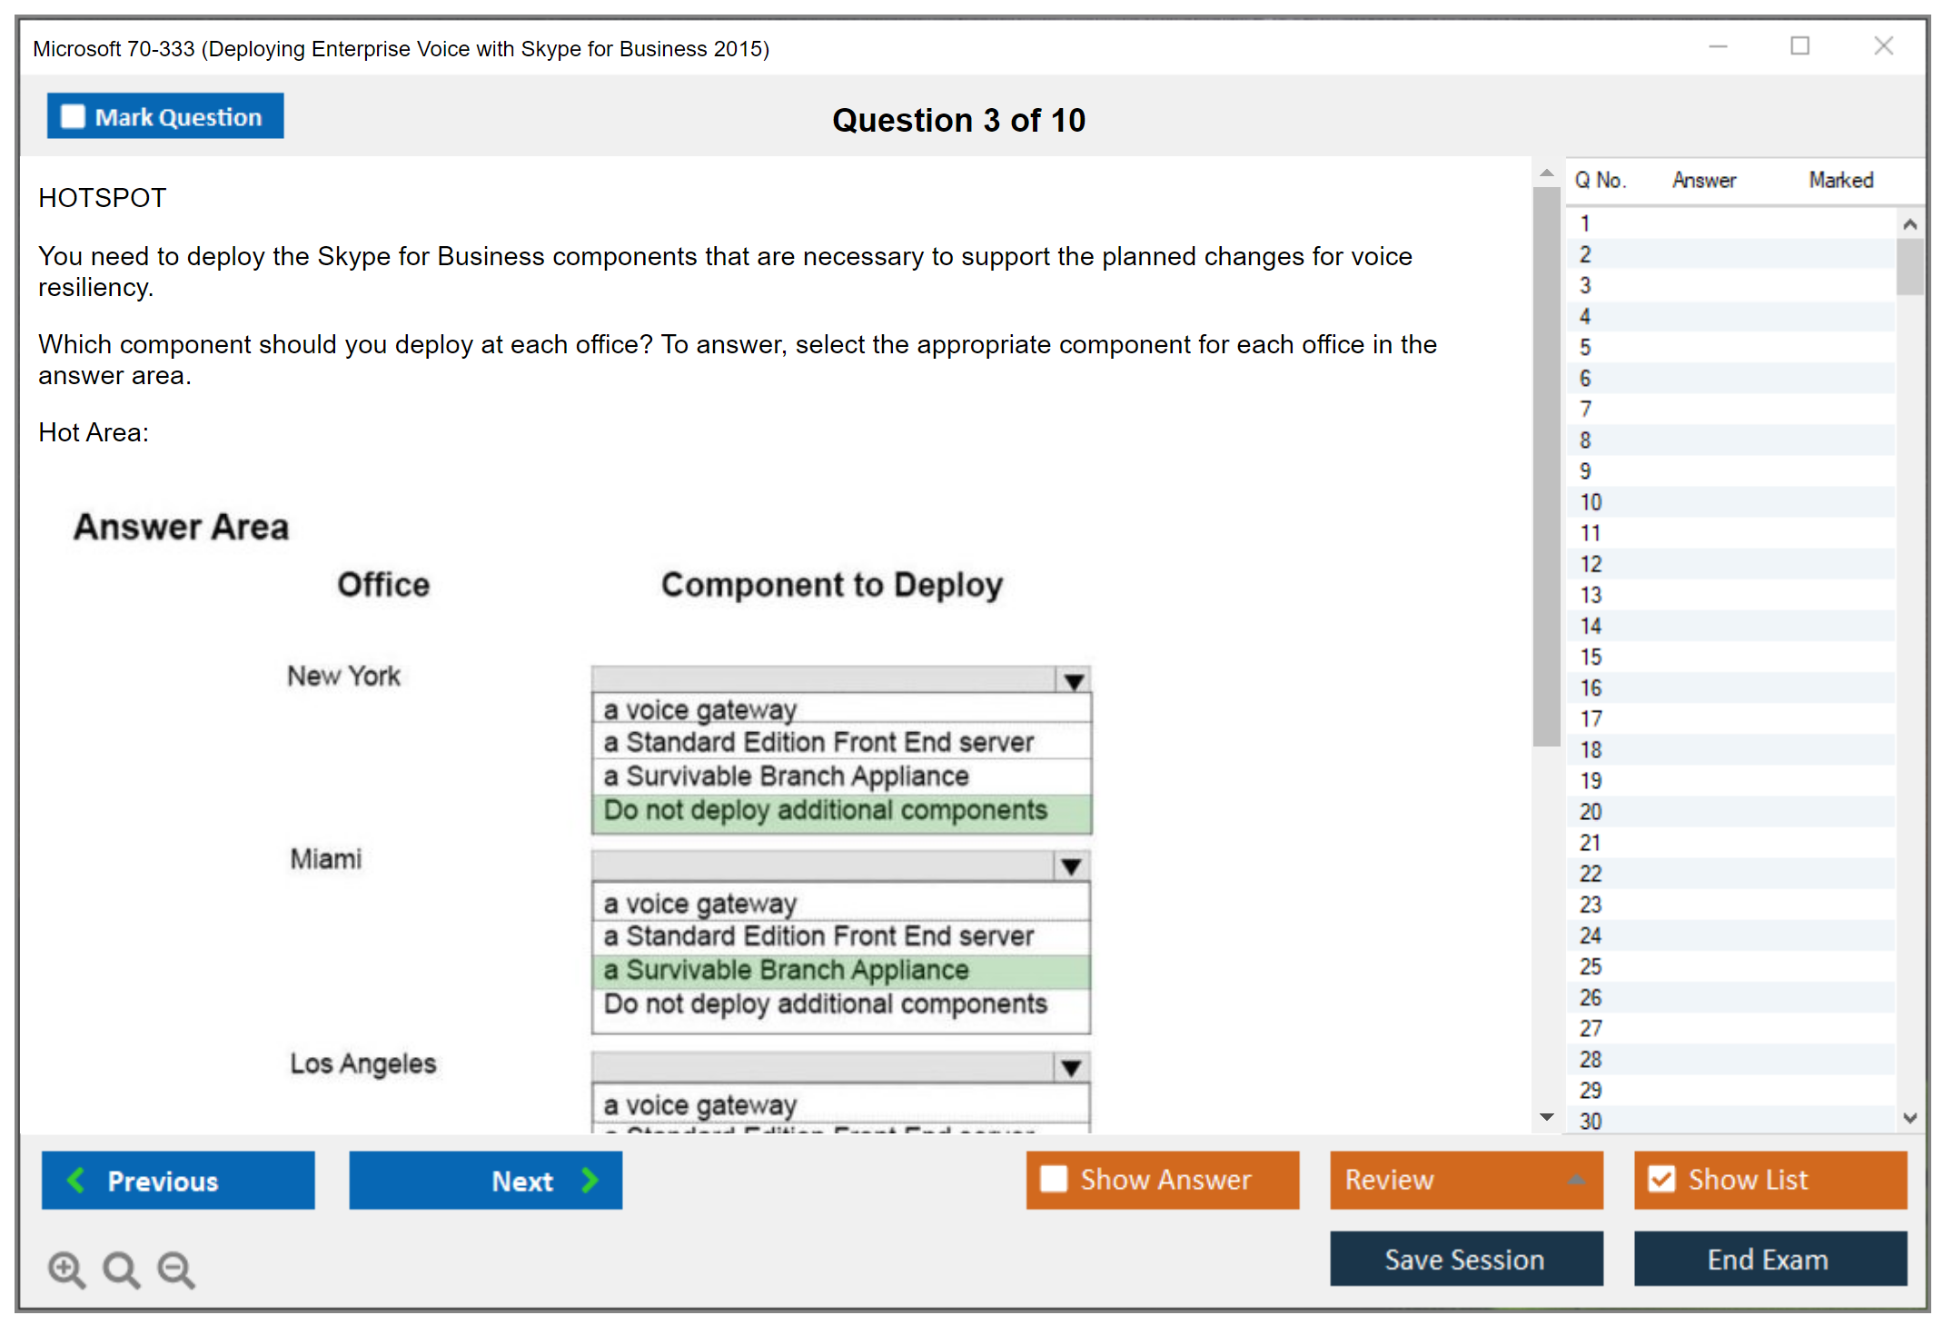Select question 12 in the list
Screen dimensions: 1953x1335
pos(1591,564)
